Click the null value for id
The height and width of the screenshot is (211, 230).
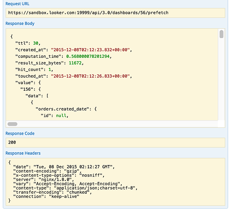pos(61,116)
